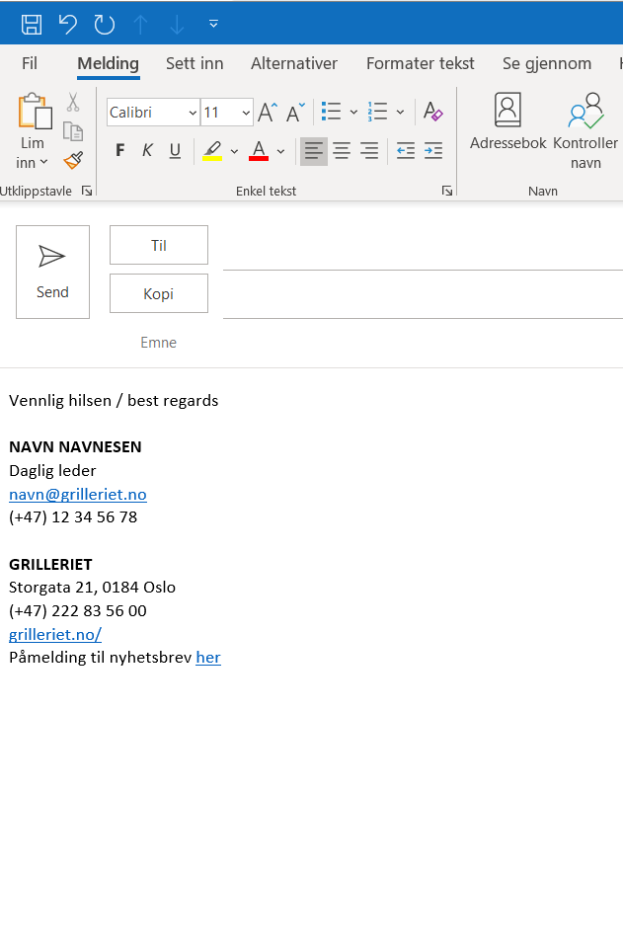Open the grilleriet.no/ website link
Screen dimensions: 623x950
point(55,634)
